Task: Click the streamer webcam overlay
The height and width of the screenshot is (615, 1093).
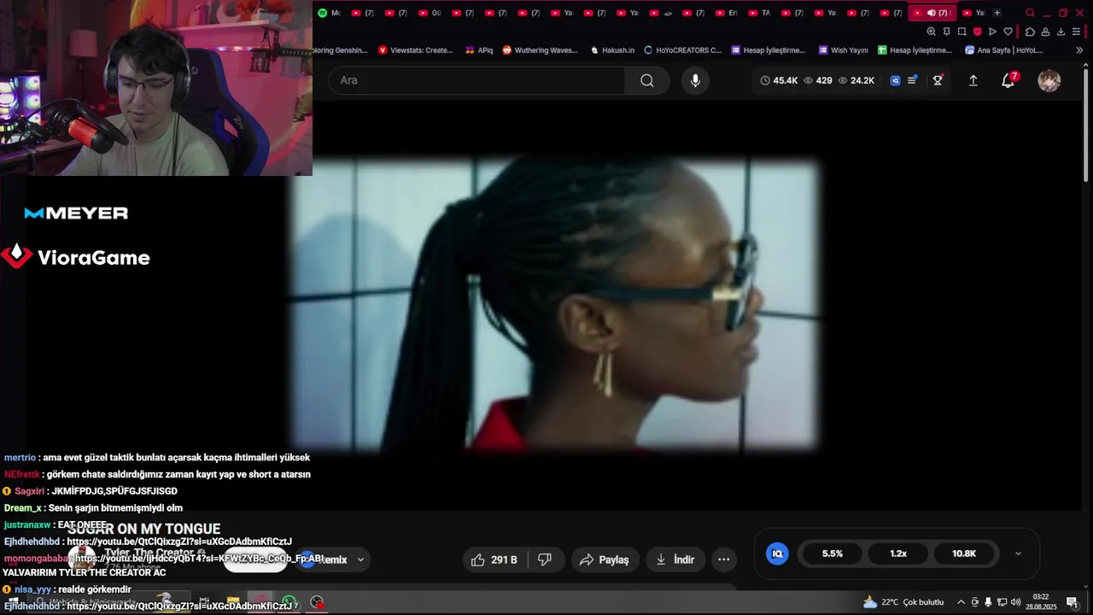Action: 156,88
